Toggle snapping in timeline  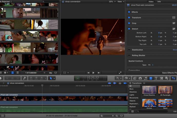[125, 83]
